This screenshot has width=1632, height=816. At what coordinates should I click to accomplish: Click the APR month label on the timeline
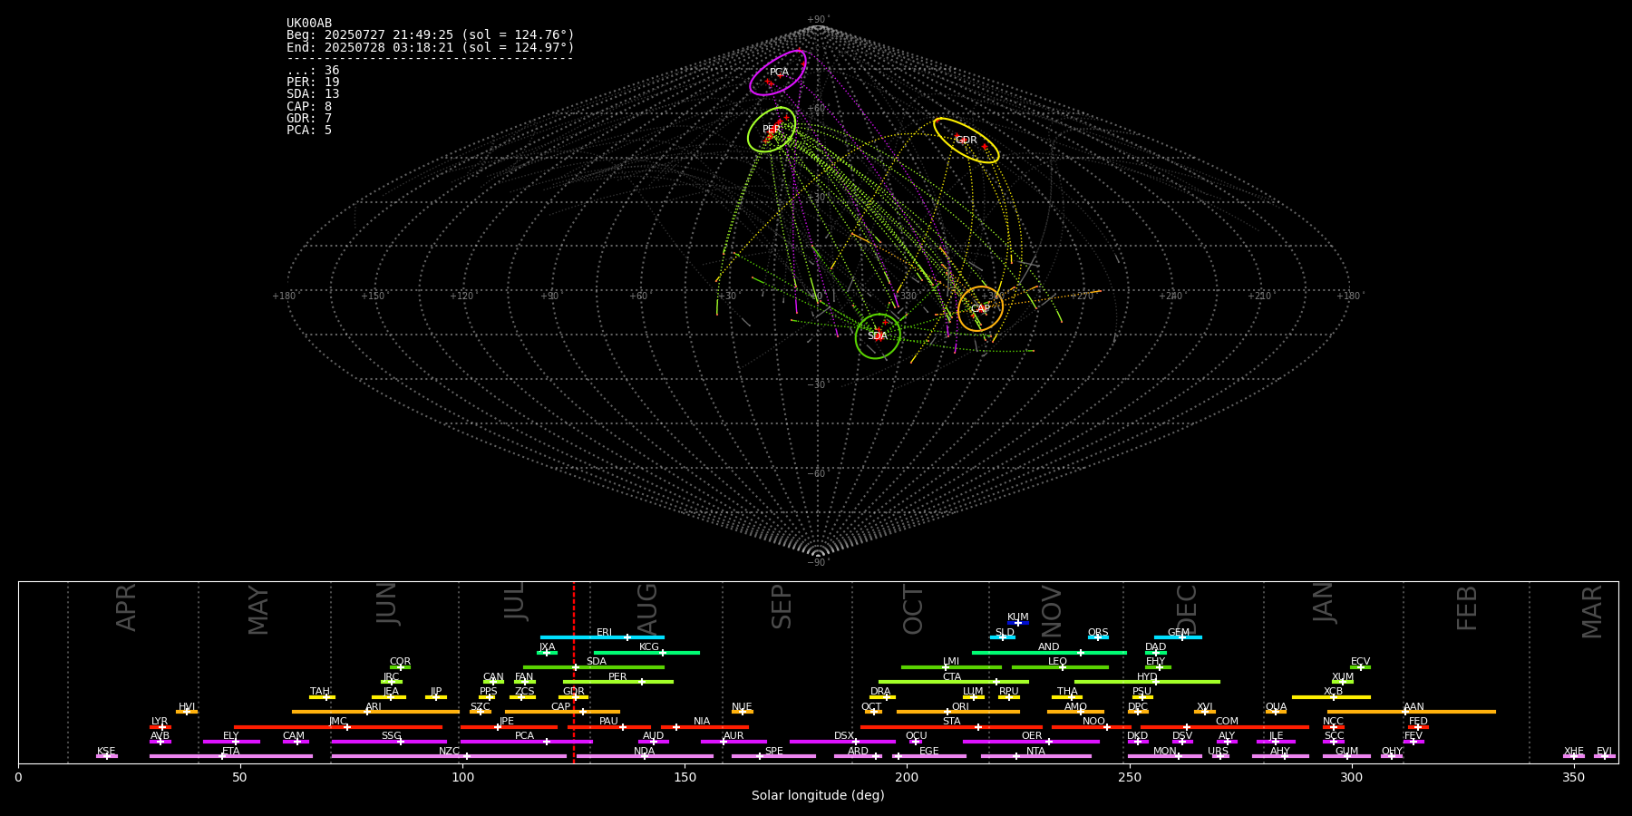tap(126, 607)
